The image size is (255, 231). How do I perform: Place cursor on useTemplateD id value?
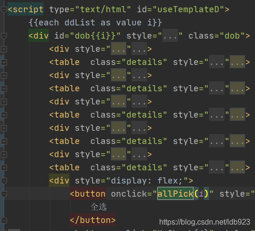tap(188, 9)
